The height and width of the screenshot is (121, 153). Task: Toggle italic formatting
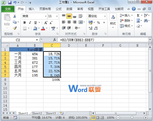30,22
